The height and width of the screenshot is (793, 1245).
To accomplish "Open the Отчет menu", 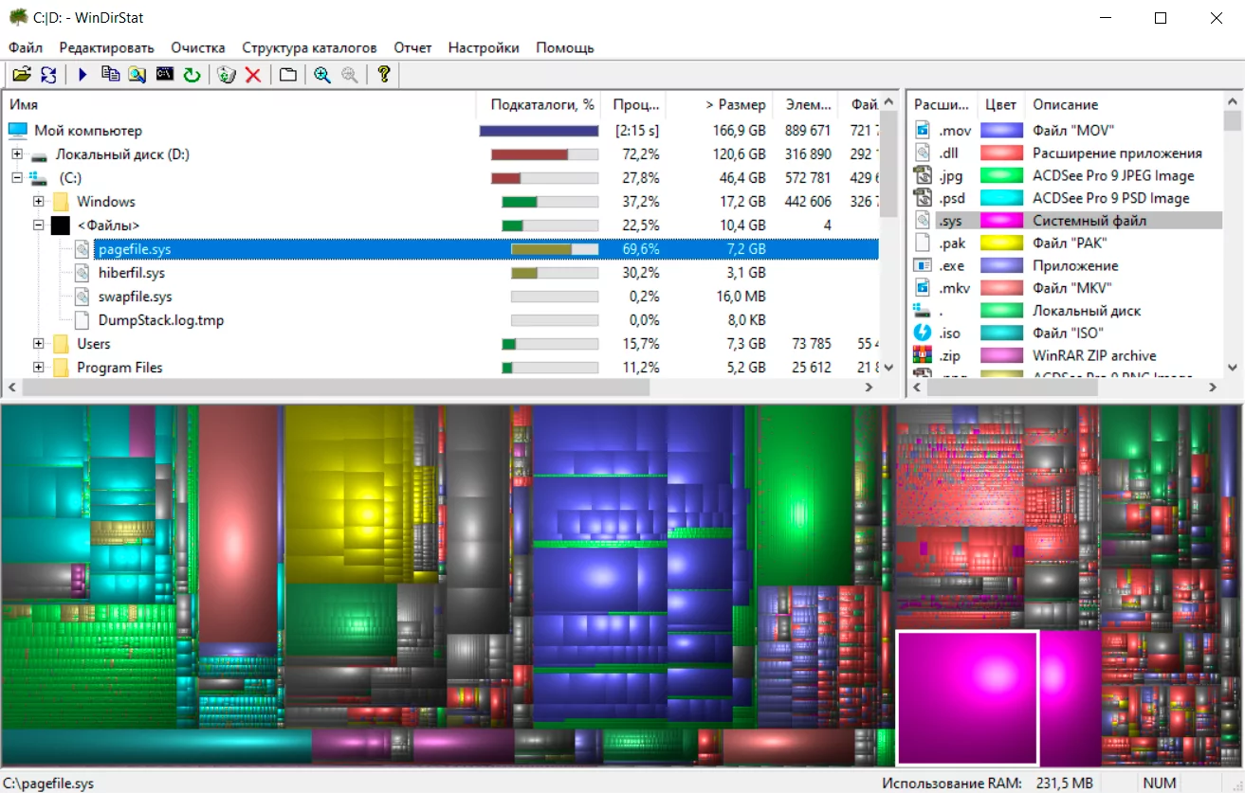I will point(412,47).
